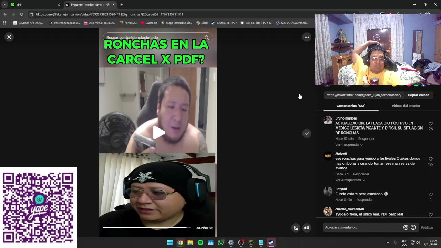This screenshot has width=441, height=248.
Task: Like Bruno marioni's comment with heart
Action: [x=431, y=124]
